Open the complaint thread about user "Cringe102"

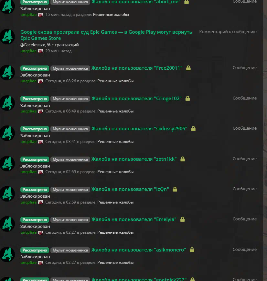(136, 99)
